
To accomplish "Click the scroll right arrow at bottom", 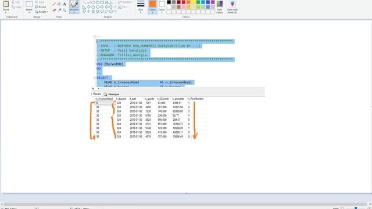I will pos(370,204).
